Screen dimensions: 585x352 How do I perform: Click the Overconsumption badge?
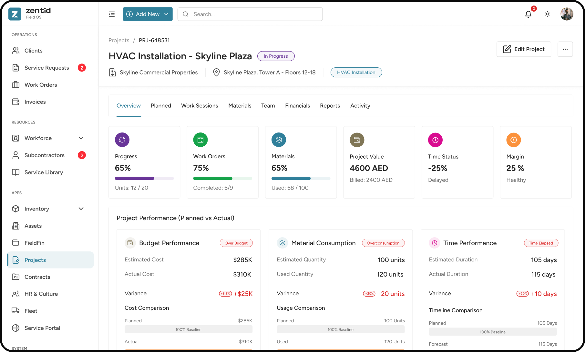383,243
